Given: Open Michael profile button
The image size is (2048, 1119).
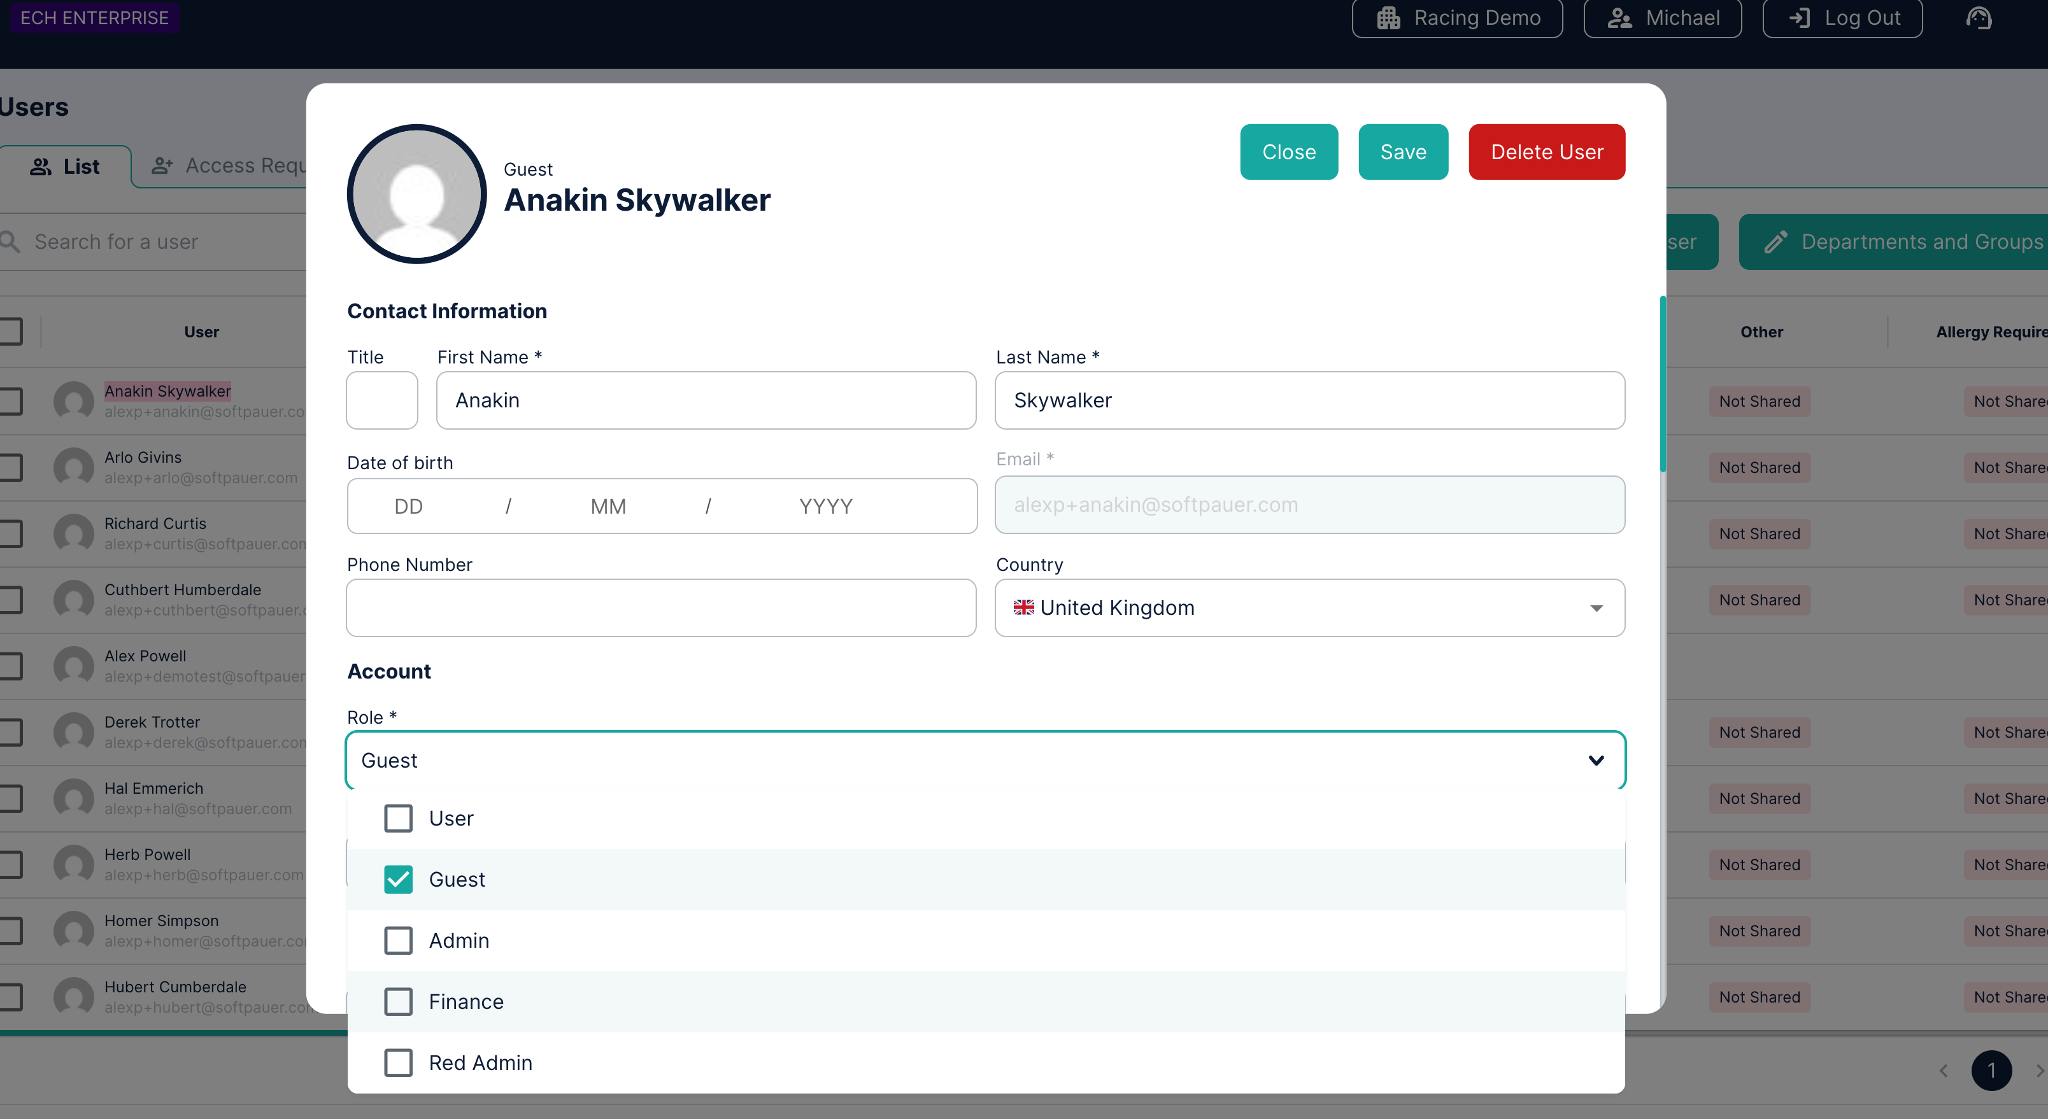Looking at the screenshot, I should pyautogui.click(x=1663, y=17).
